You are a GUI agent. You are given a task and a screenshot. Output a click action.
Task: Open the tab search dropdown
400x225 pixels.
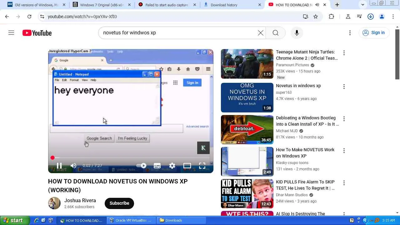pos(363,5)
